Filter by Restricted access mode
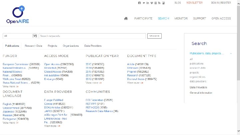Screen dimensions: 240x135 [x=50, y=68]
